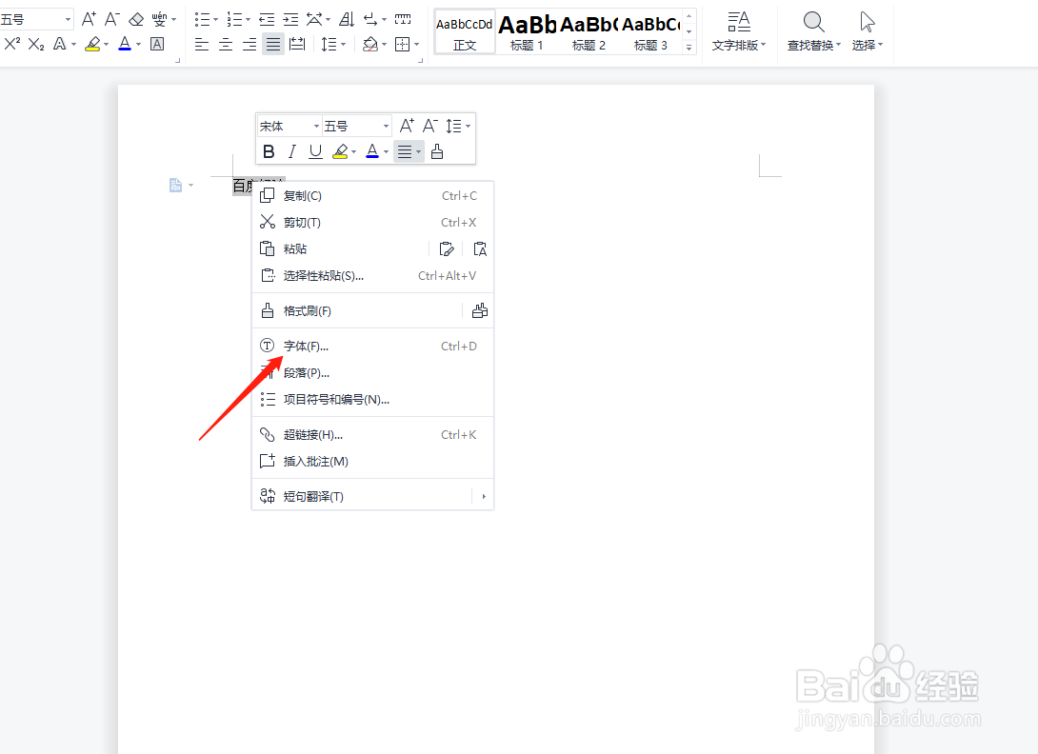Click format painter in mini toolbar
Viewport: 1038px width, 754px height.
(x=437, y=152)
